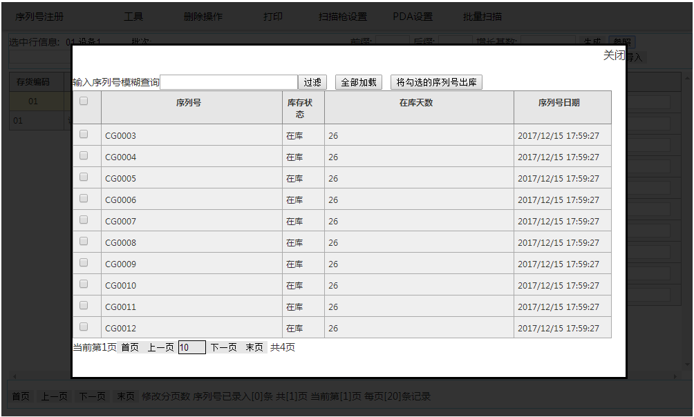Image resolution: width=694 pixels, height=417 pixels.
Task: Mark the CG0012 row checkbox
Action: pyautogui.click(x=84, y=327)
